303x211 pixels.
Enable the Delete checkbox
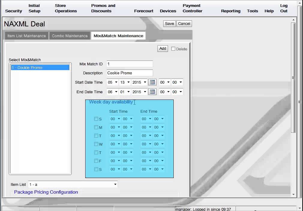[x=173, y=49]
